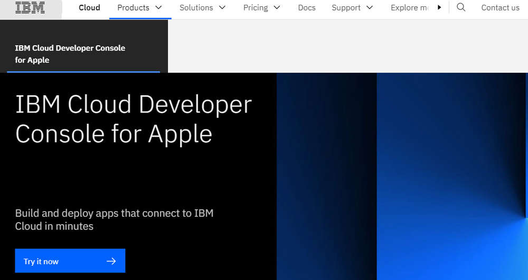Screen dimensions: 528x280
Task: Open the Docs menu item
Action: tap(307, 7)
